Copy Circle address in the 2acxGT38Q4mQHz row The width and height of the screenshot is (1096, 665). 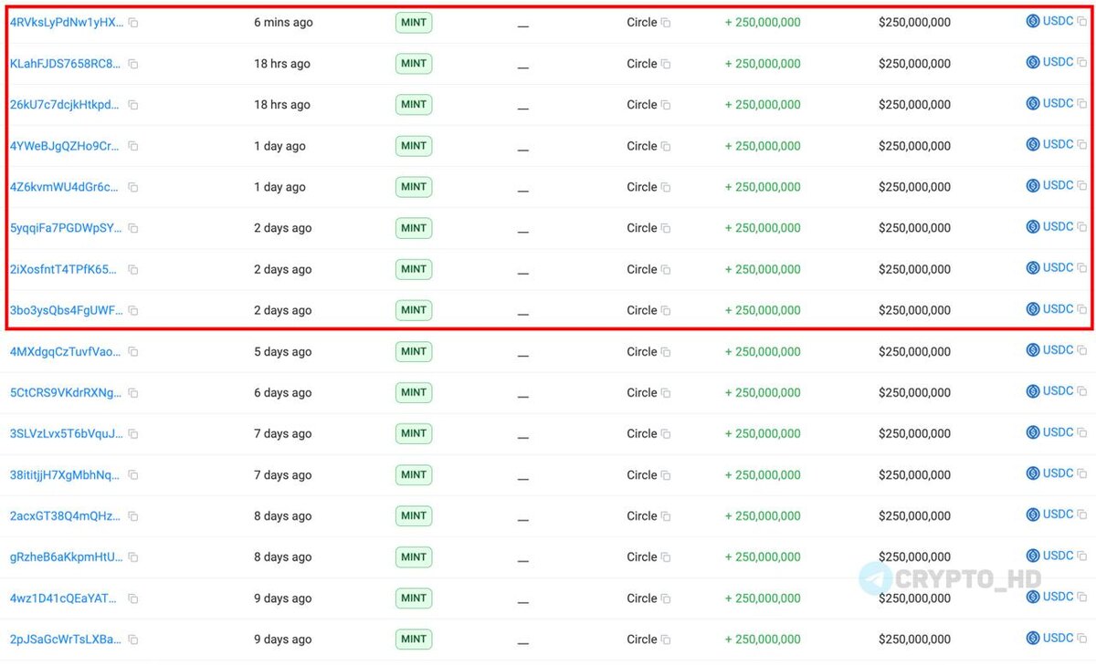tap(666, 516)
